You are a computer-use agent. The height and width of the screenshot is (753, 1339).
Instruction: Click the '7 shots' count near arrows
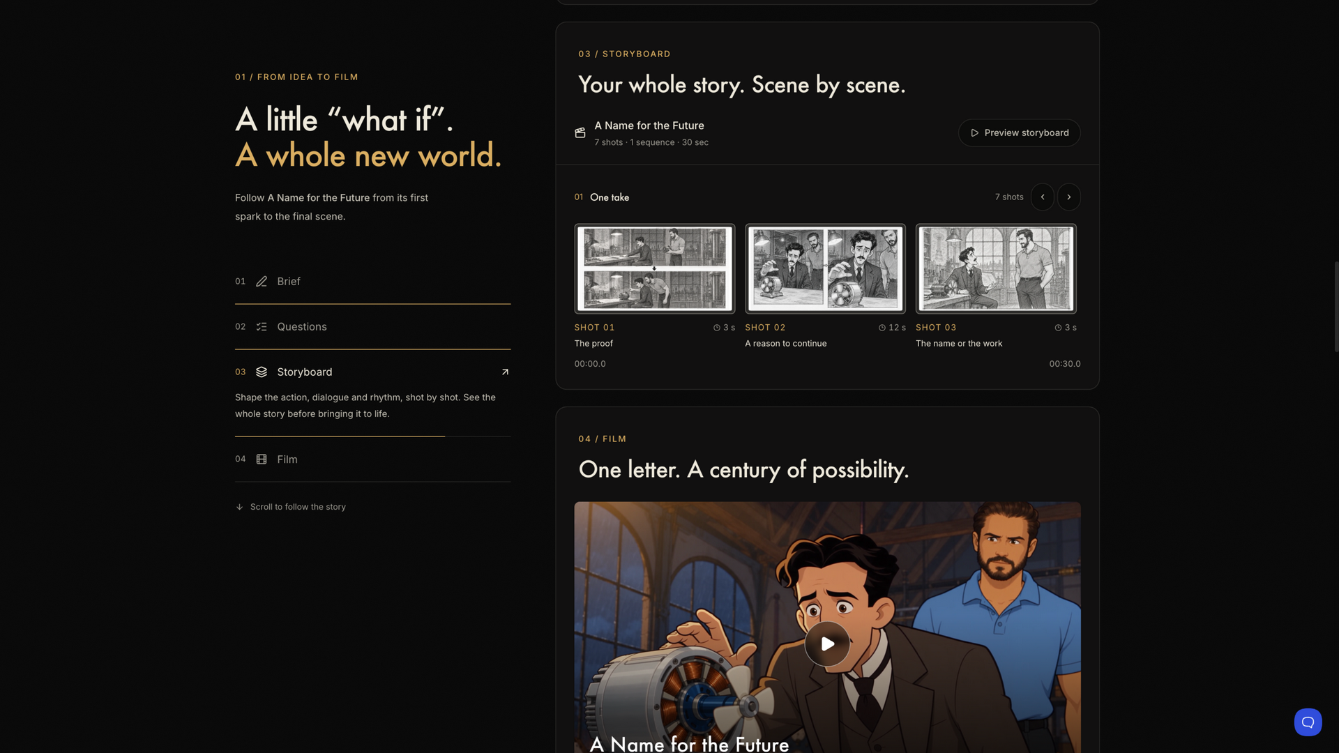coord(1009,197)
